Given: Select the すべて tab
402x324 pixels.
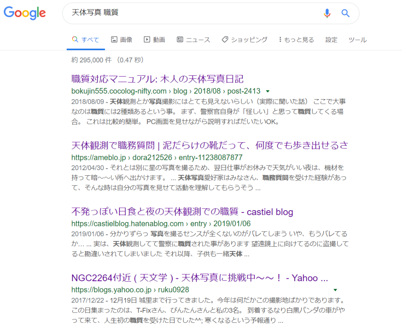Looking at the screenshot, I should pos(86,40).
